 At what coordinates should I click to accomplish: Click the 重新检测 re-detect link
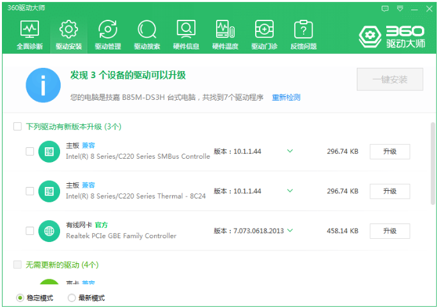tap(286, 97)
